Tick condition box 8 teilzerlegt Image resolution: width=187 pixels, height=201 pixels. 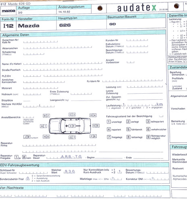(x=129, y=137)
